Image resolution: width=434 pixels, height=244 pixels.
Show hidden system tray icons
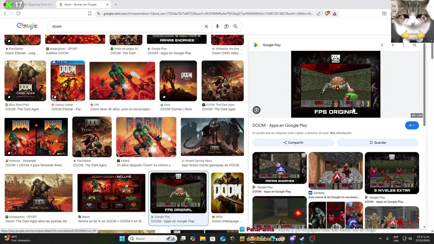pyautogui.click(x=380, y=239)
